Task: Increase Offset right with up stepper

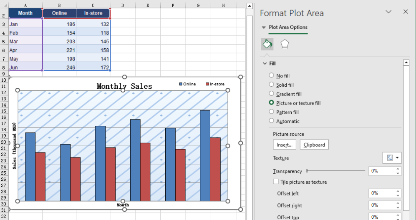Action: point(398,203)
